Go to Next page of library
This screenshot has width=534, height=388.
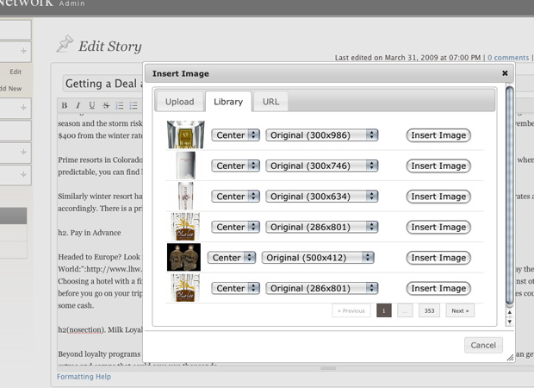460,310
